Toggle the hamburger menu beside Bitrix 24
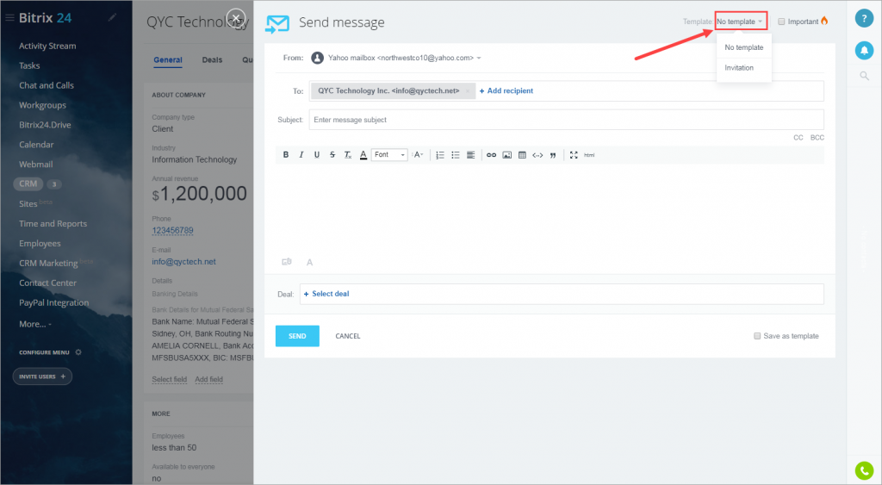This screenshot has height=485, width=882. pos(9,18)
